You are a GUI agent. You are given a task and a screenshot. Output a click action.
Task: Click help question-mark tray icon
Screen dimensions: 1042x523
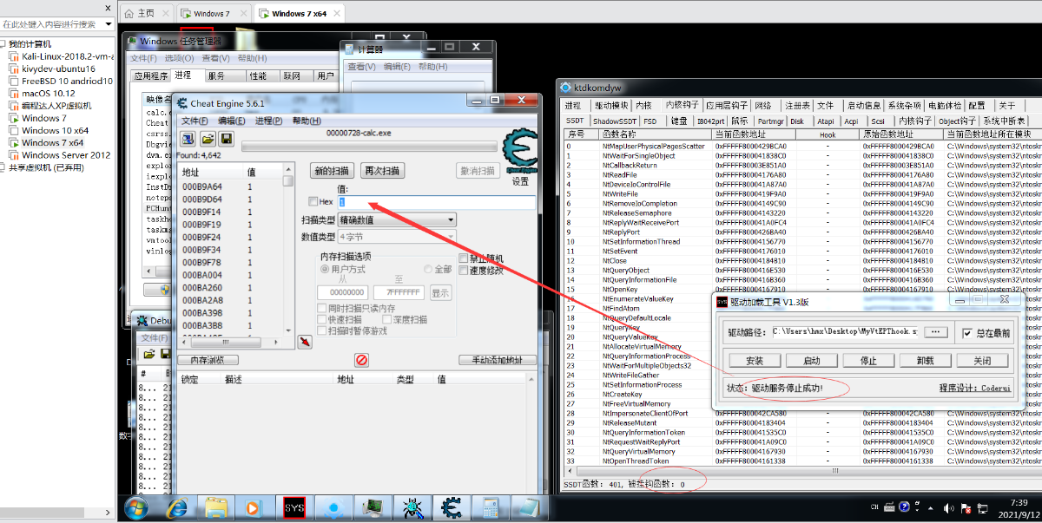pos(904,506)
